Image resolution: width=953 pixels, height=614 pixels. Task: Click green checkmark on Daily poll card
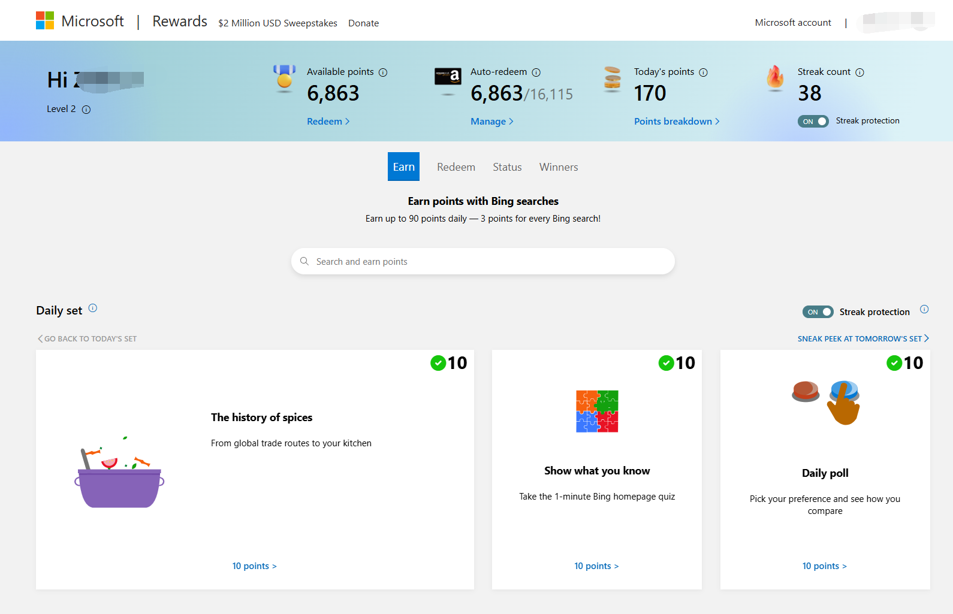tap(894, 363)
